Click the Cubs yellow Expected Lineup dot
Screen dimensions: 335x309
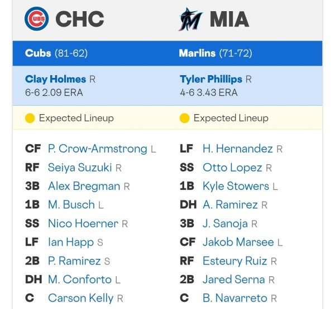coord(30,118)
